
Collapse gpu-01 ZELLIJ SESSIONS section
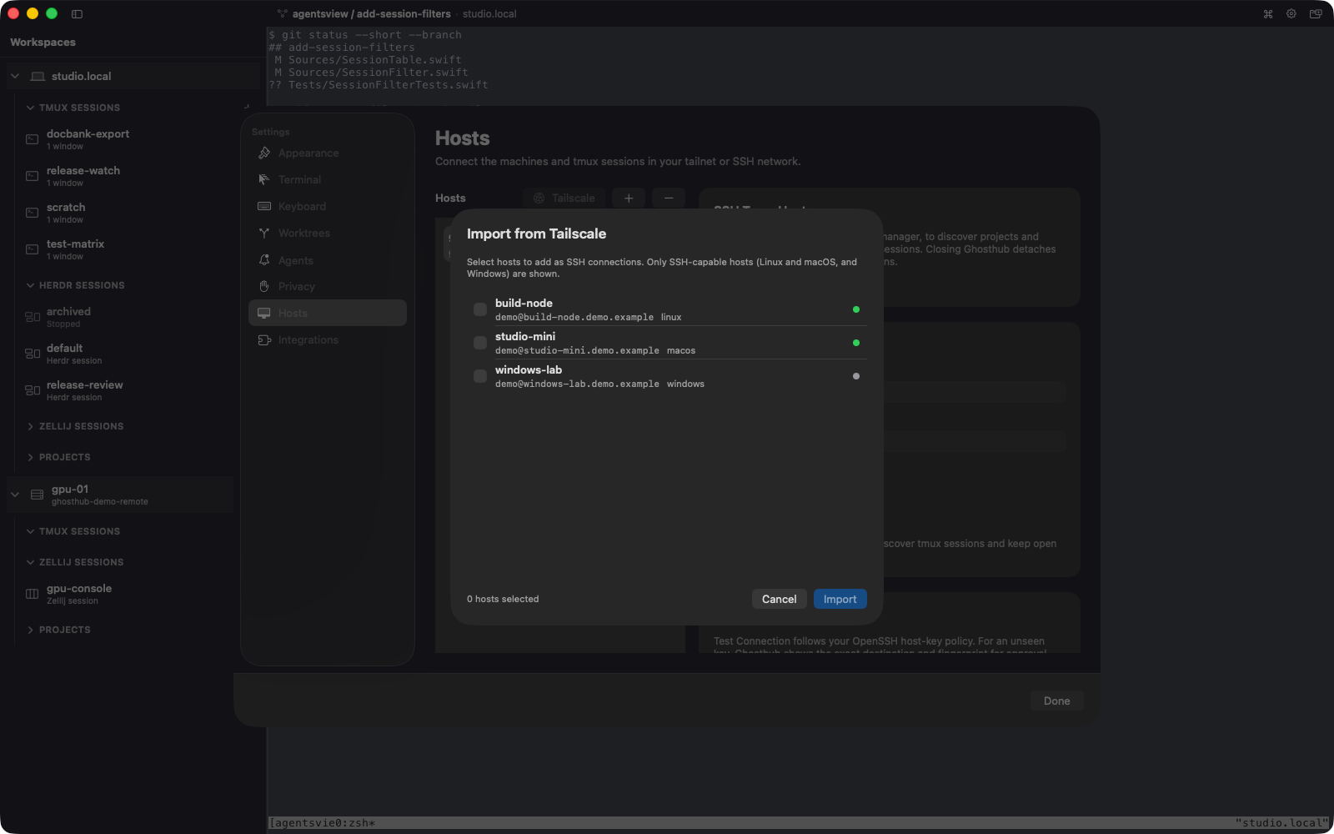(x=30, y=562)
